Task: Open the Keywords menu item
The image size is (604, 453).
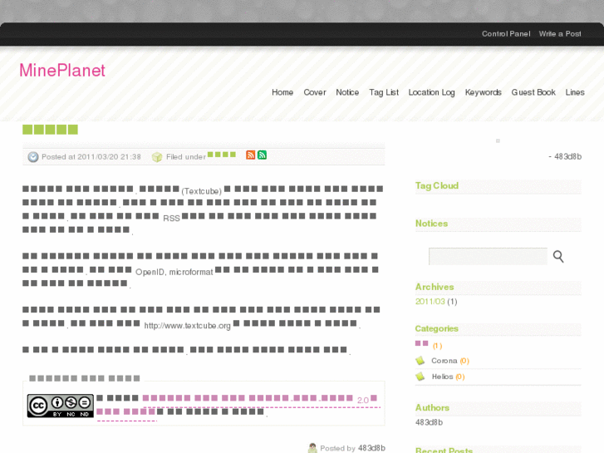Action: [483, 92]
